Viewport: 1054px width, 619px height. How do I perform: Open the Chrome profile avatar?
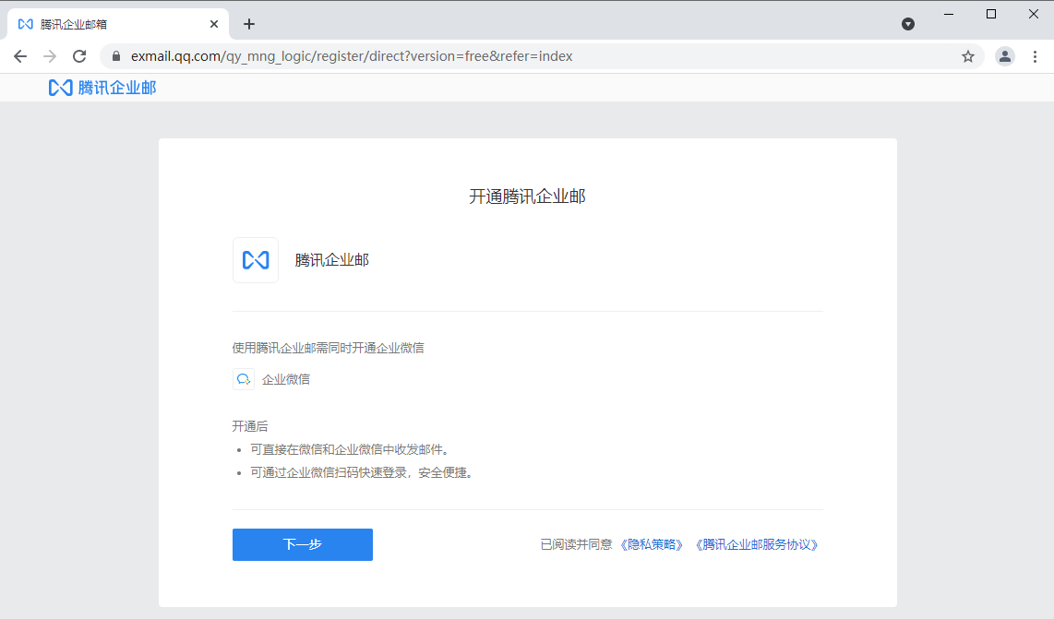pyautogui.click(x=1005, y=56)
